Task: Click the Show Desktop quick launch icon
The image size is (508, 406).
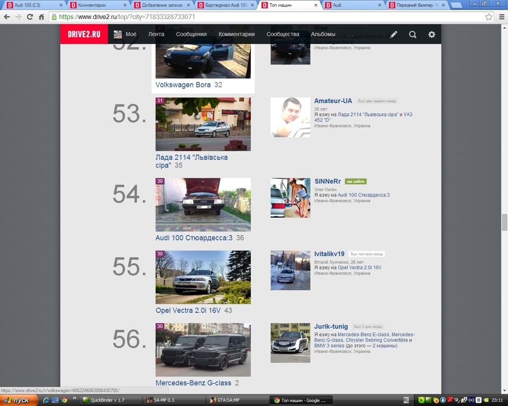Action: pos(55,400)
